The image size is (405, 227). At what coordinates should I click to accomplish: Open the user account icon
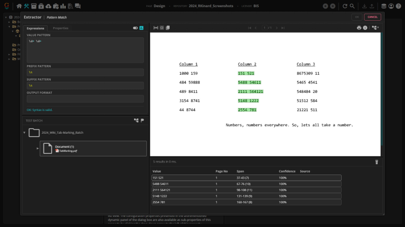click(391, 6)
